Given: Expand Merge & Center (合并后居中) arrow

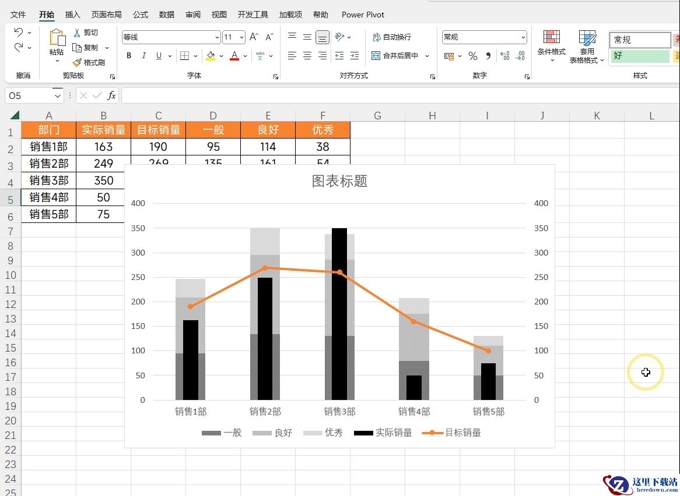Looking at the screenshot, I should (427, 56).
